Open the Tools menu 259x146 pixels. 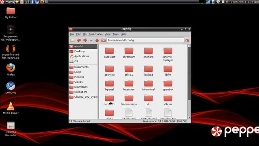(x=115, y=34)
